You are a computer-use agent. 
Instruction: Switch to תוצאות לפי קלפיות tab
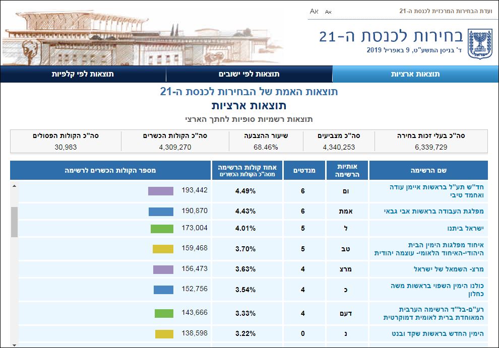pos(83,74)
